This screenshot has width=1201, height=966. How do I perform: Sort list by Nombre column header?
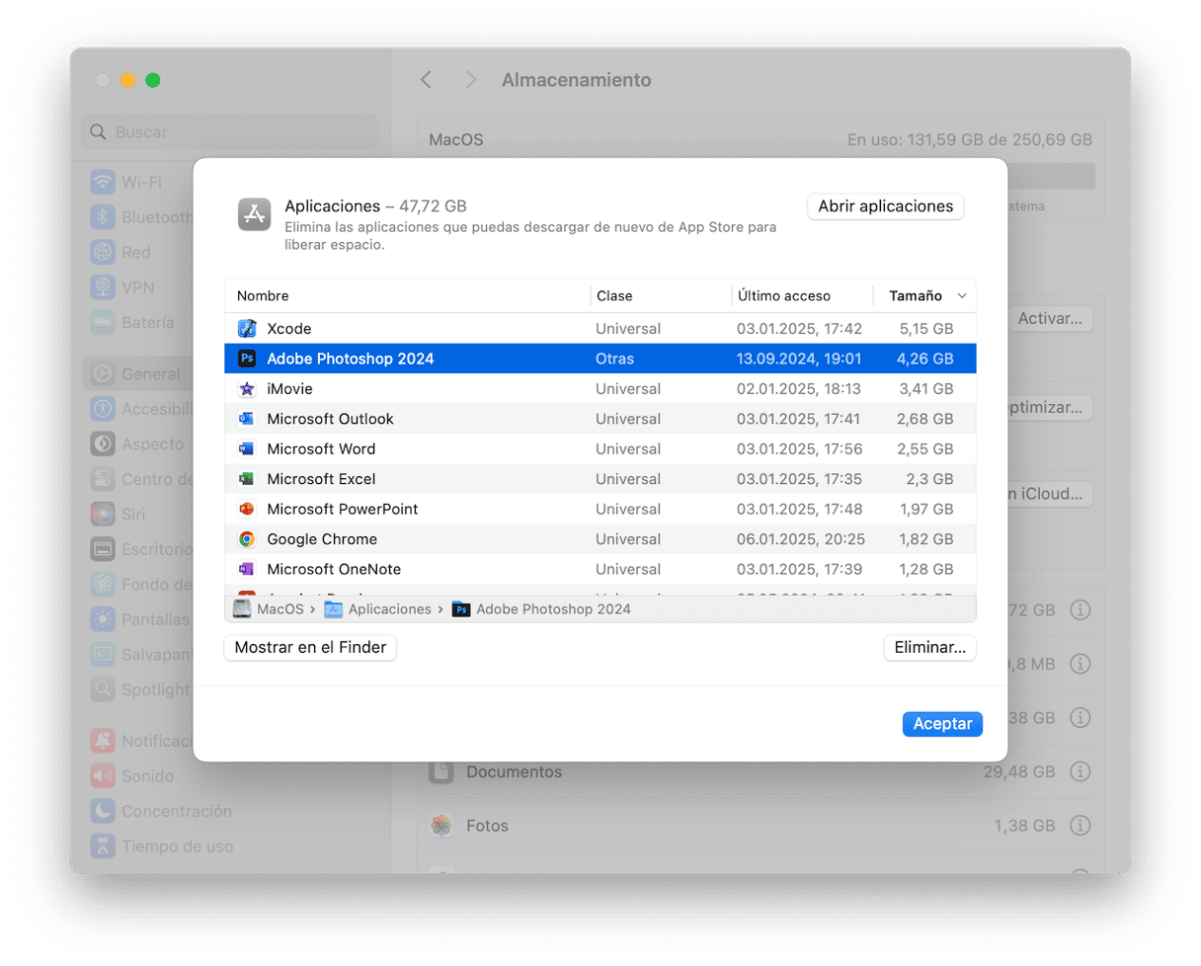coord(263,296)
